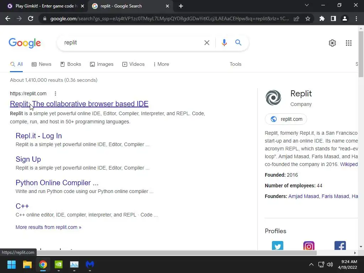Click the About 1,410,000 results text
Viewport: 364px width, 273px height.
(x=54, y=80)
